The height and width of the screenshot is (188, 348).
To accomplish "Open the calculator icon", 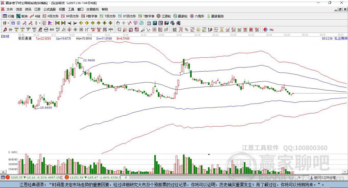I will pyautogui.click(x=155, y=23).
